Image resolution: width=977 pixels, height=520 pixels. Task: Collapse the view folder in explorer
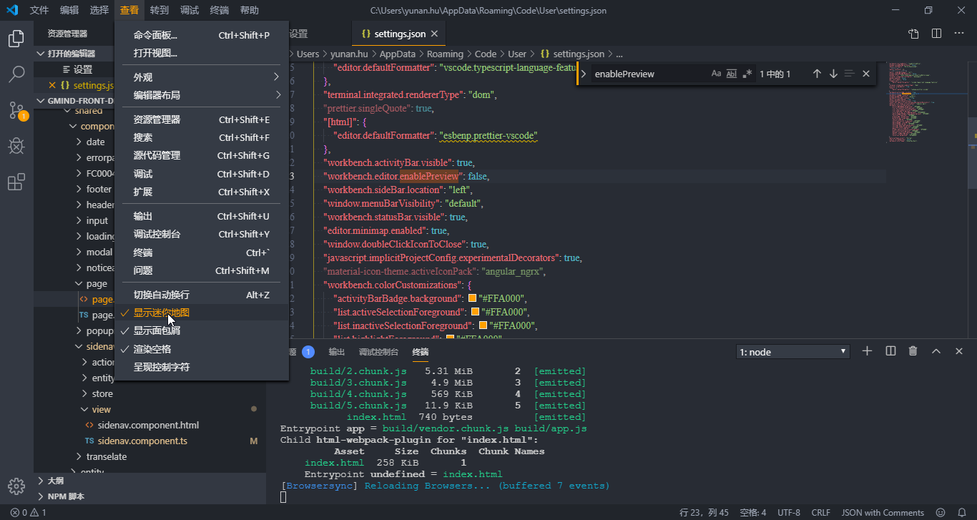pos(102,409)
